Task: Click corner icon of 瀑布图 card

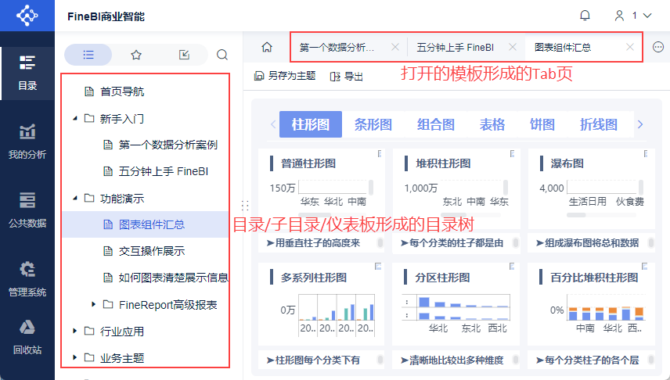Action: pos(646,153)
